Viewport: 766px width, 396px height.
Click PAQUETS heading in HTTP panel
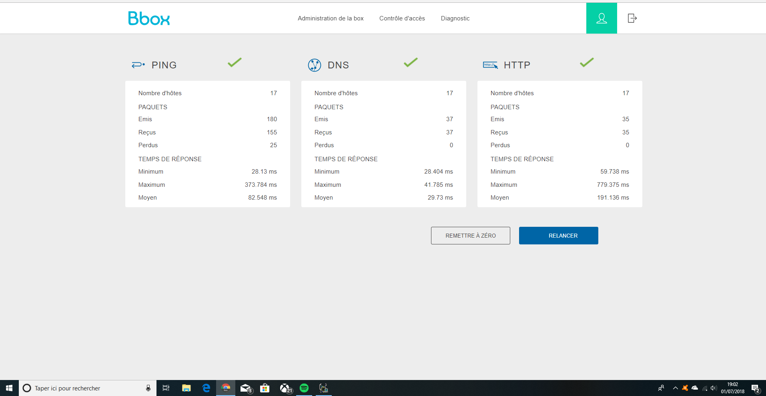[505, 107]
